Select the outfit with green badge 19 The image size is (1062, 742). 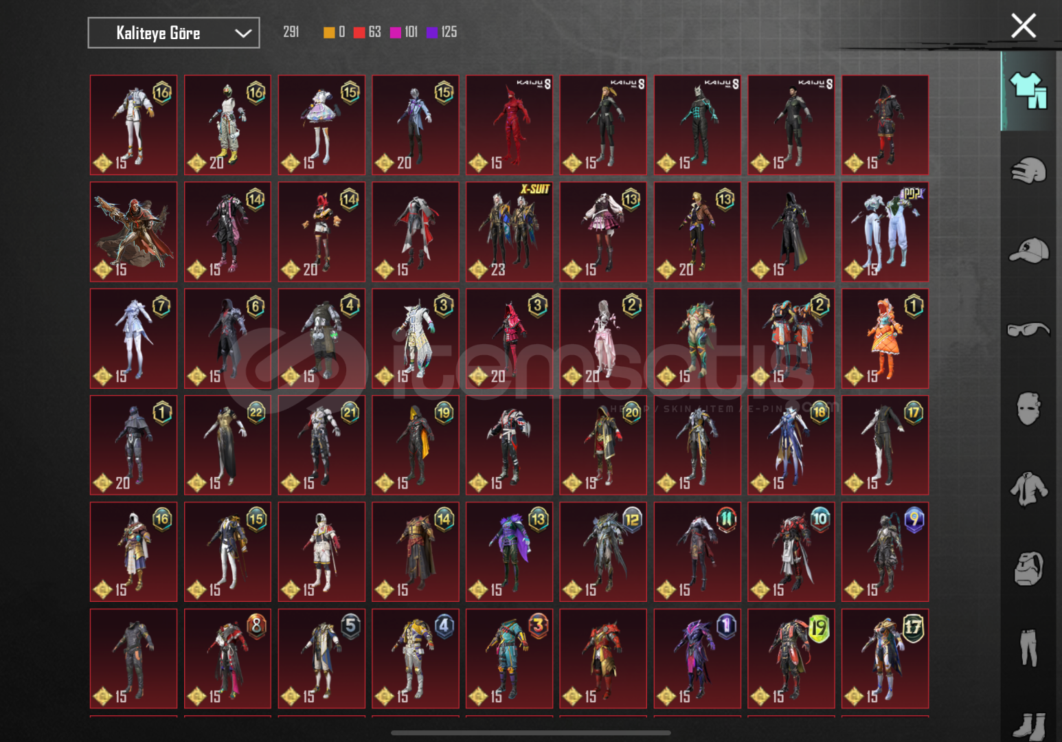click(791, 659)
